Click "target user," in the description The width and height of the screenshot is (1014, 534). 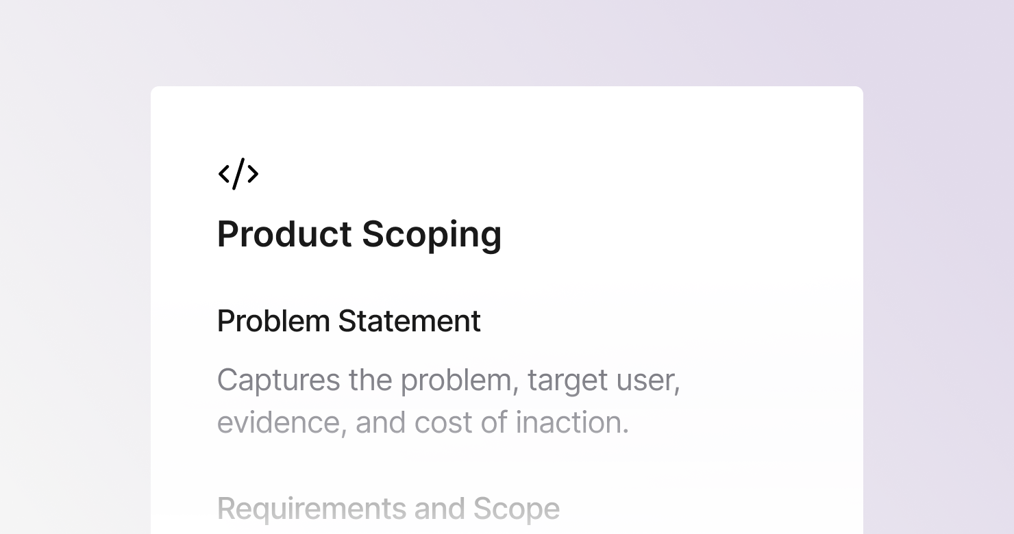click(604, 381)
